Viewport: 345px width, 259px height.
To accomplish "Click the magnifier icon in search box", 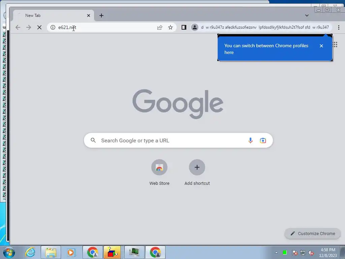I will coord(93,140).
